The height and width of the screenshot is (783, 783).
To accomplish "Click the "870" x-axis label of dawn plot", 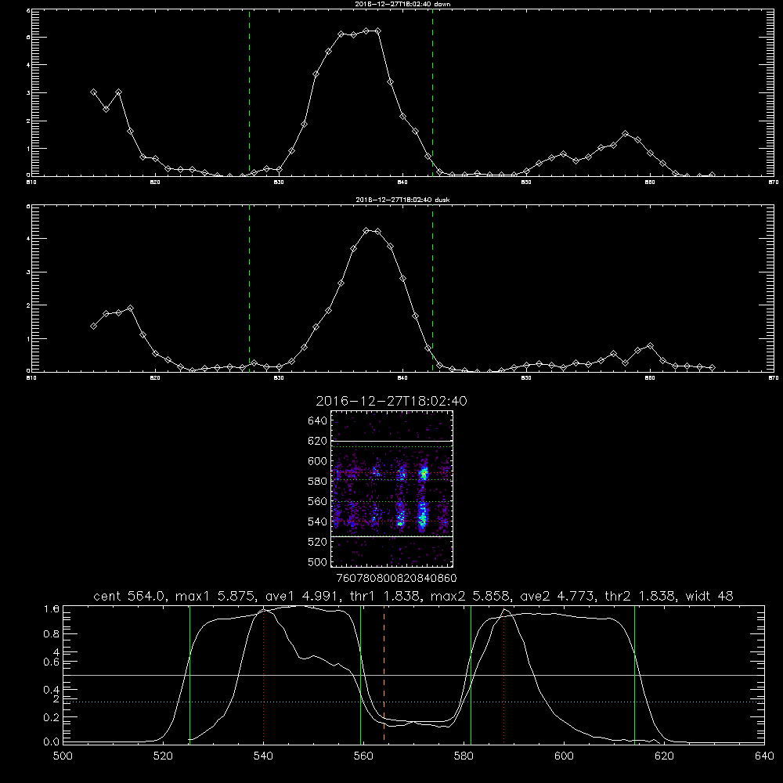I will tap(774, 182).
